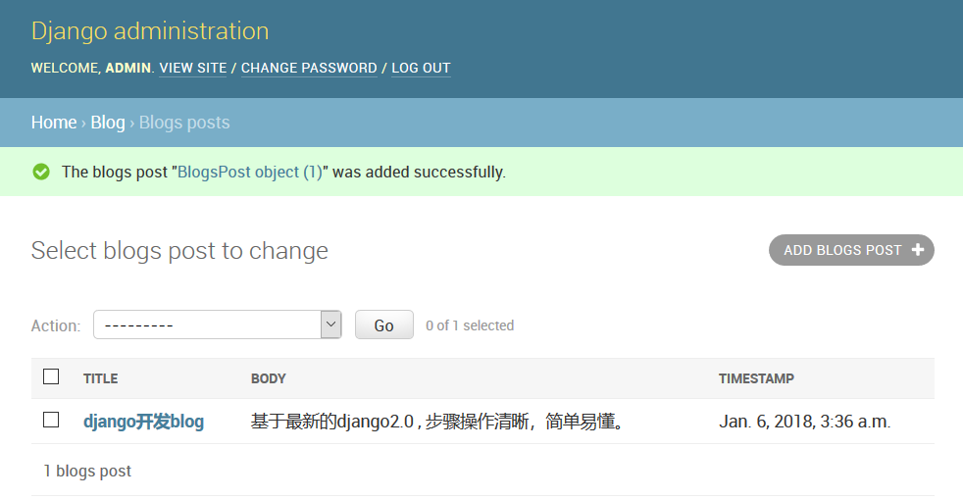The width and height of the screenshot is (963, 499).
Task: Click the Action dropdown arrow
Action: point(331,324)
